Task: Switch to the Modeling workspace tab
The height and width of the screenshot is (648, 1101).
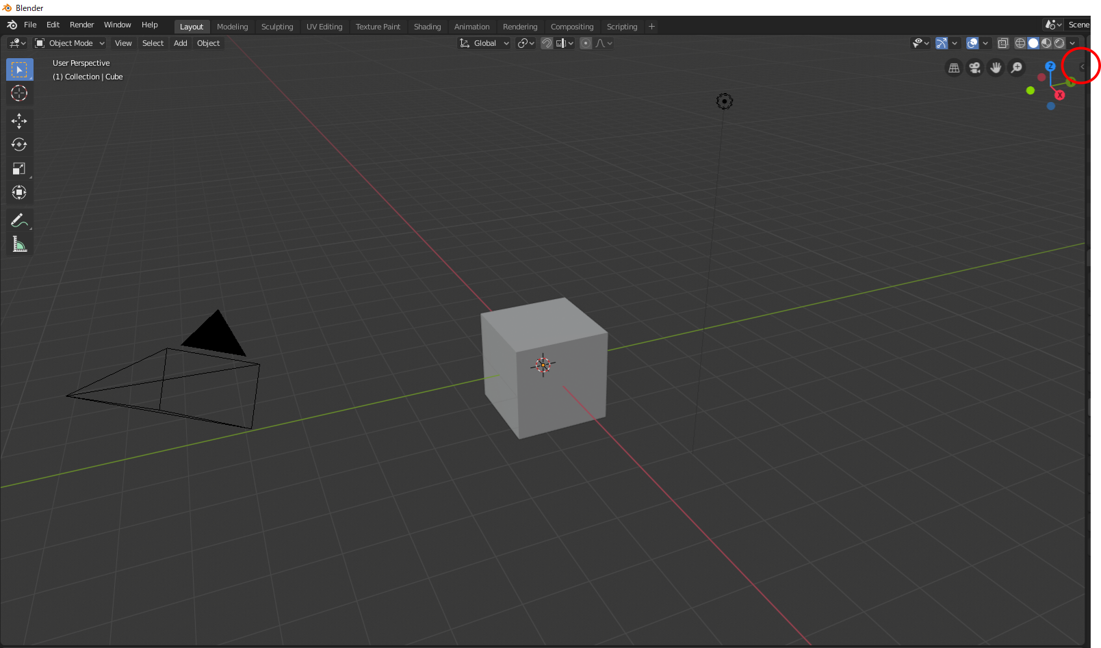Action: tap(232, 27)
